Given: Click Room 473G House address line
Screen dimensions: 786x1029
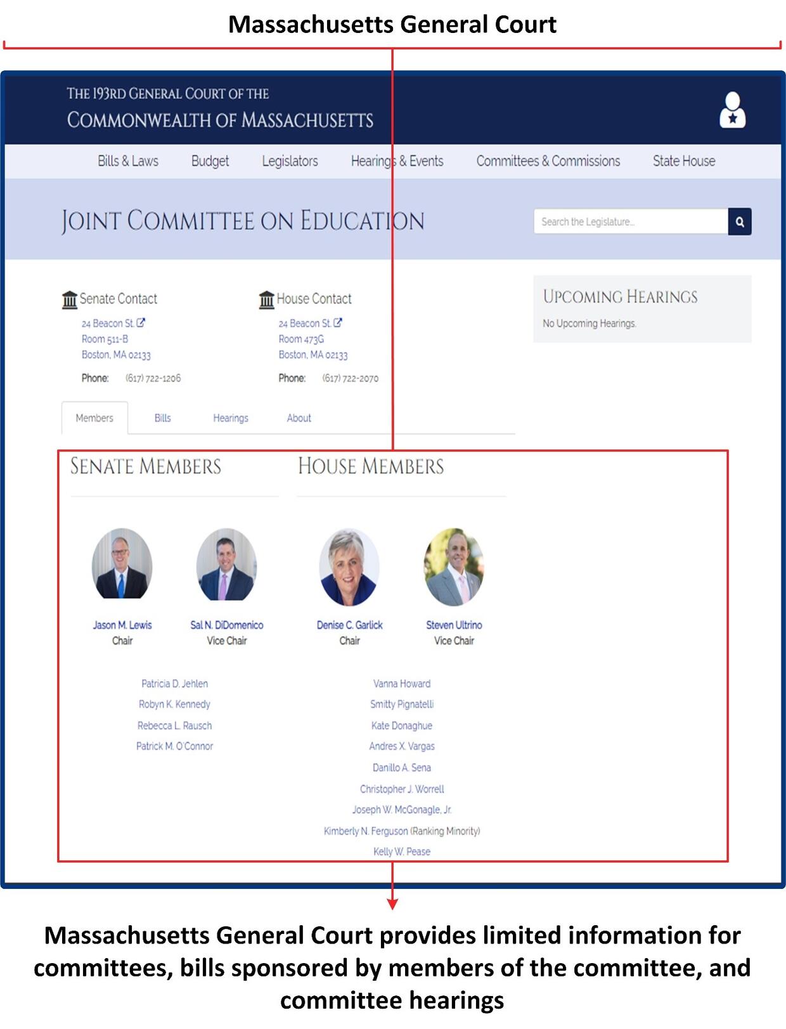Looking at the screenshot, I should pos(301,339).
